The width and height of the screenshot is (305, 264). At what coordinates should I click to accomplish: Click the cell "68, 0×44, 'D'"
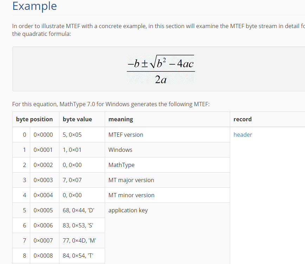[82, 210]
